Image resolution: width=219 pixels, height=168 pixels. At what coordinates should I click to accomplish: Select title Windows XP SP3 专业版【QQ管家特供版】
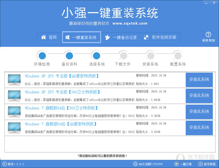coord(62,76)
